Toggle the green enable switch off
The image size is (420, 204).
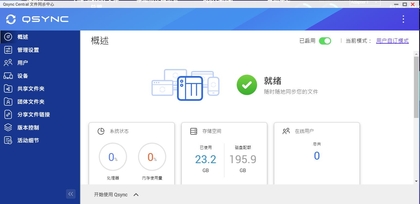(x=325, y=41)
